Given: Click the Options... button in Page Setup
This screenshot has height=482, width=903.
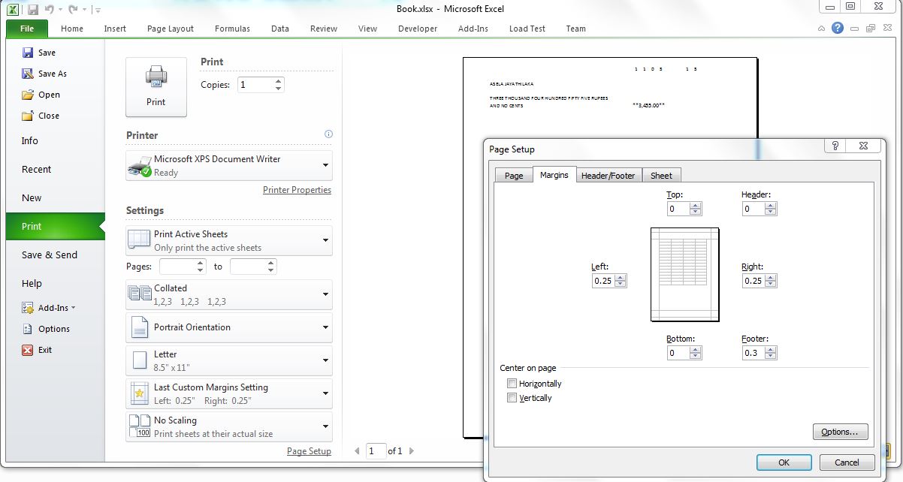Looking at the screenshot, I should click(x=840, y=432).
